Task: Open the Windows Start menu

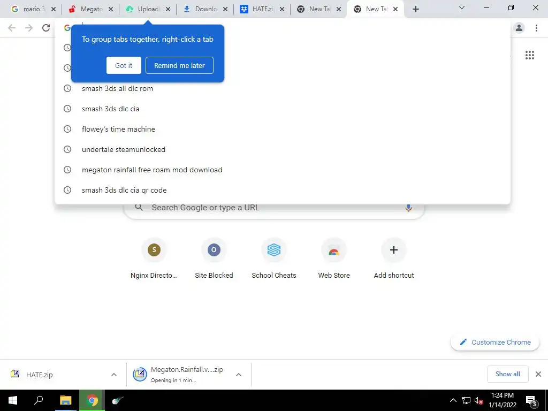Action: point(13,400)
